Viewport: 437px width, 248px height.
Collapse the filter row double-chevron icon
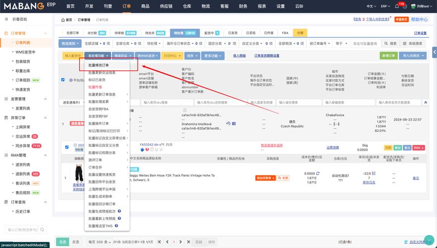pos(425,102)
